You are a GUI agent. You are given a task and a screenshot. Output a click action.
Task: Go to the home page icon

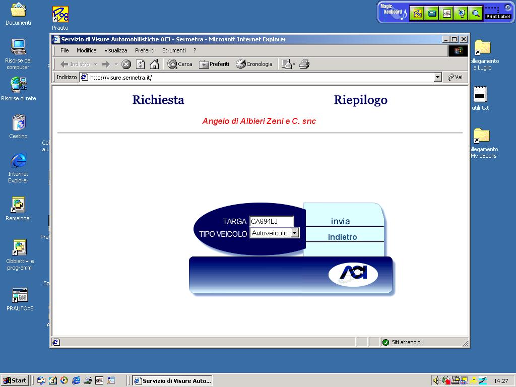pos(154,64)
